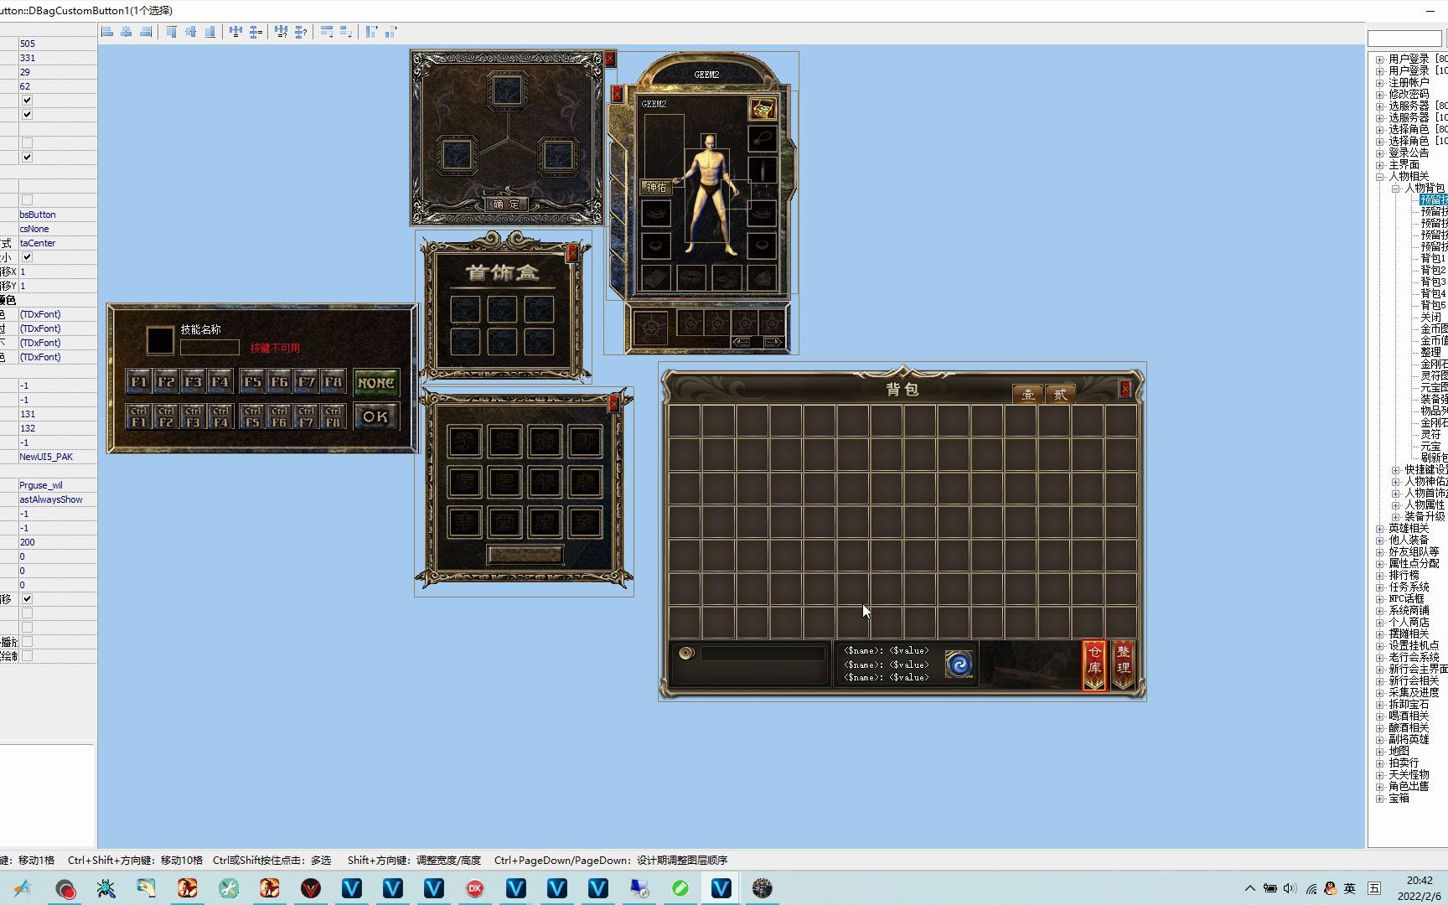
Task: Click the red 整理 sort button
Action: [x=1123, y=665]
